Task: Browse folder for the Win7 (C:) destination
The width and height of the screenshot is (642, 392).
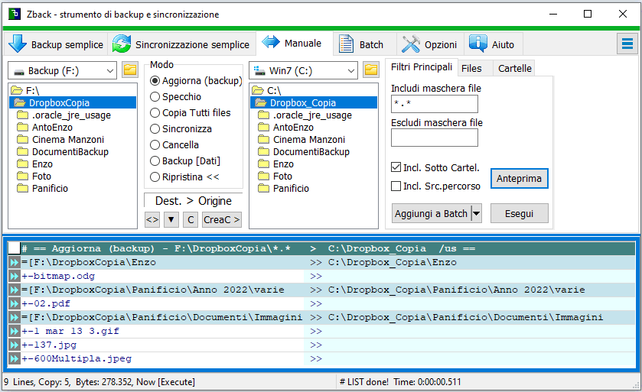Action: click(x=371, y=70)
